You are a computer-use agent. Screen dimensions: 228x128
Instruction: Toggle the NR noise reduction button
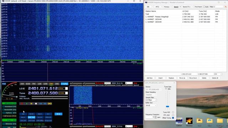coord(23,114)
